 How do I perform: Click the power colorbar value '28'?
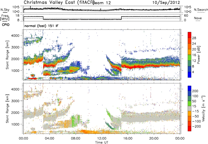[194, 38]
